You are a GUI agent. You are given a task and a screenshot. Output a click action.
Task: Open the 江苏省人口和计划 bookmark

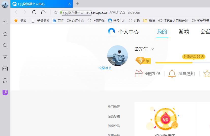coord(173,21)
